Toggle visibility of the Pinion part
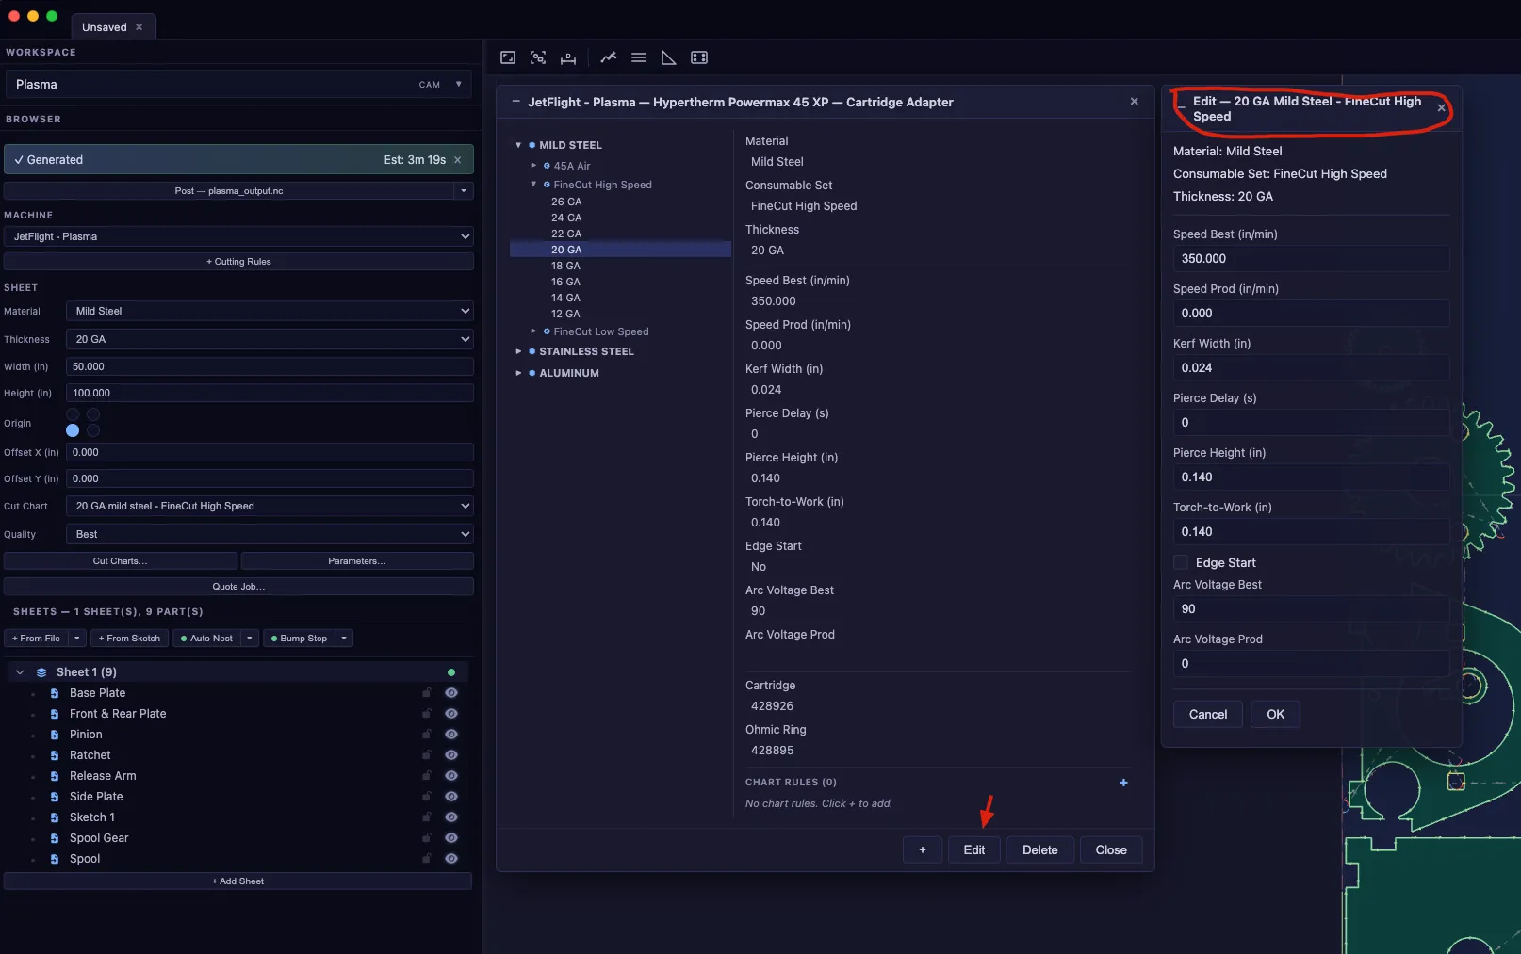1521x954 pixels. coord(451,735)
